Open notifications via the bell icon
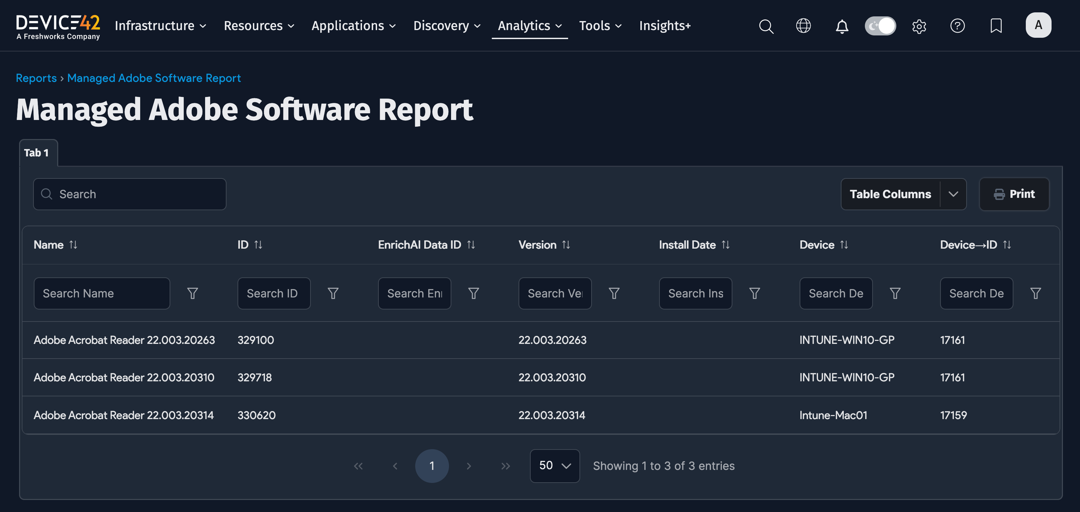 [x=842, y=26]
